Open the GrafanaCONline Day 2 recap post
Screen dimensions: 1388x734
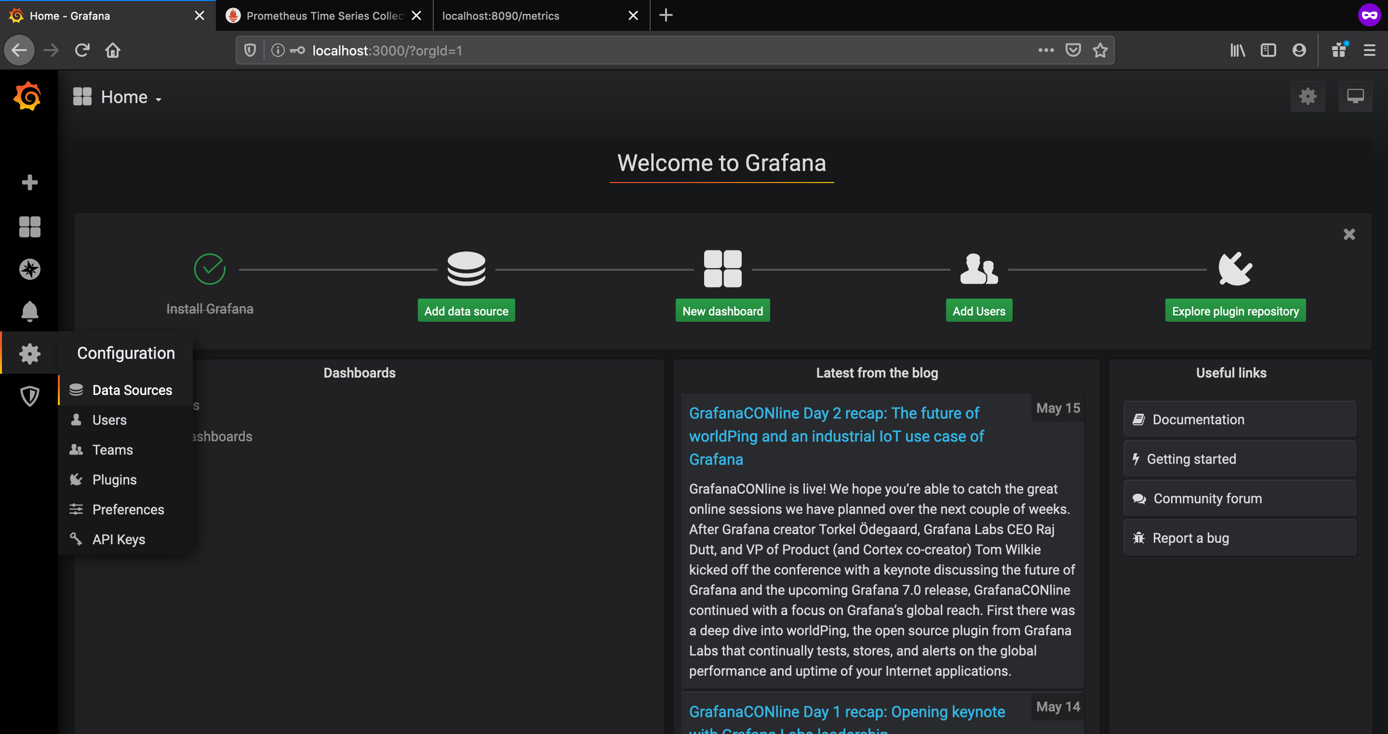pyautogui.click(x=836, y=436)
